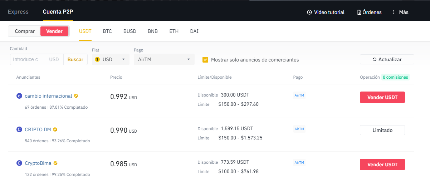Click limit text $100.00 - $761.98

click(x=238, y=171)
